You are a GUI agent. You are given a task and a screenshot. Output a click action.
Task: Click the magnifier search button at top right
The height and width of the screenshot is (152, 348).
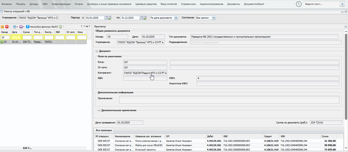342,4
